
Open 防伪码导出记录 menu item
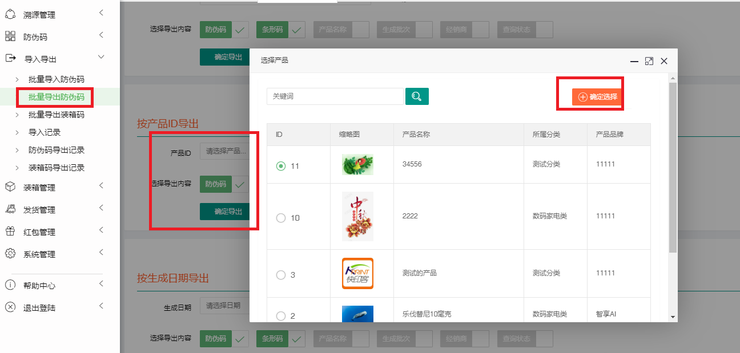coord(57,150)
